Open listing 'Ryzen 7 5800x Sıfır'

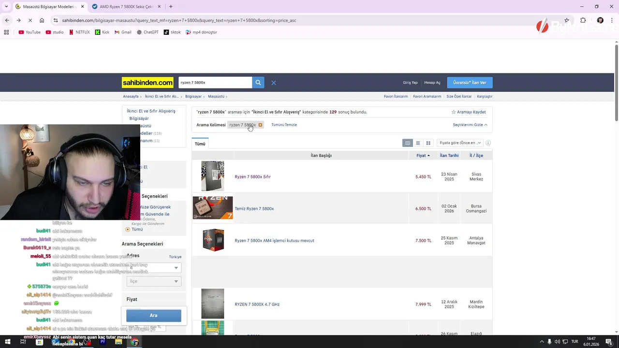coord(252,177)
